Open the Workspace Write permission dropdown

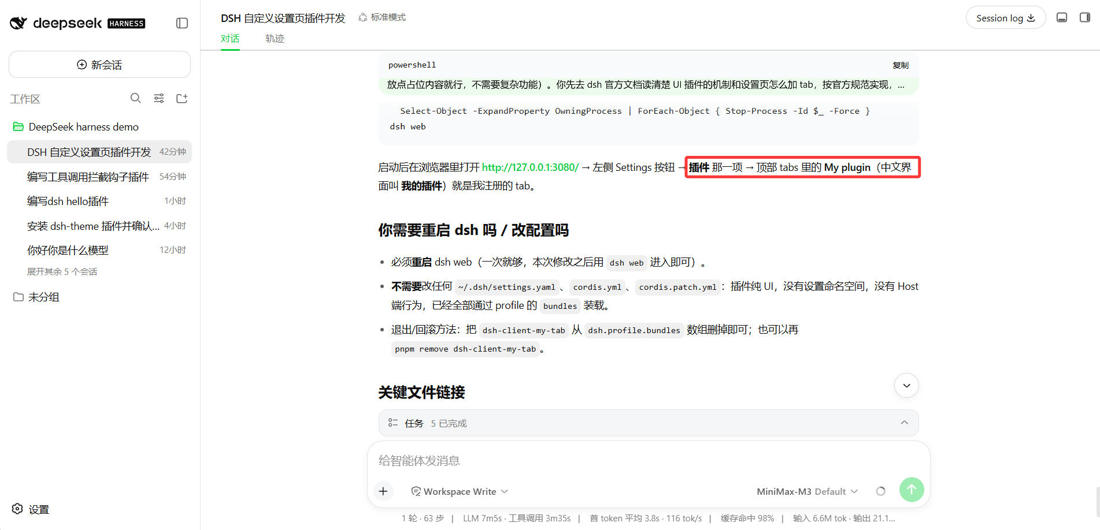(x=460, y=491)
